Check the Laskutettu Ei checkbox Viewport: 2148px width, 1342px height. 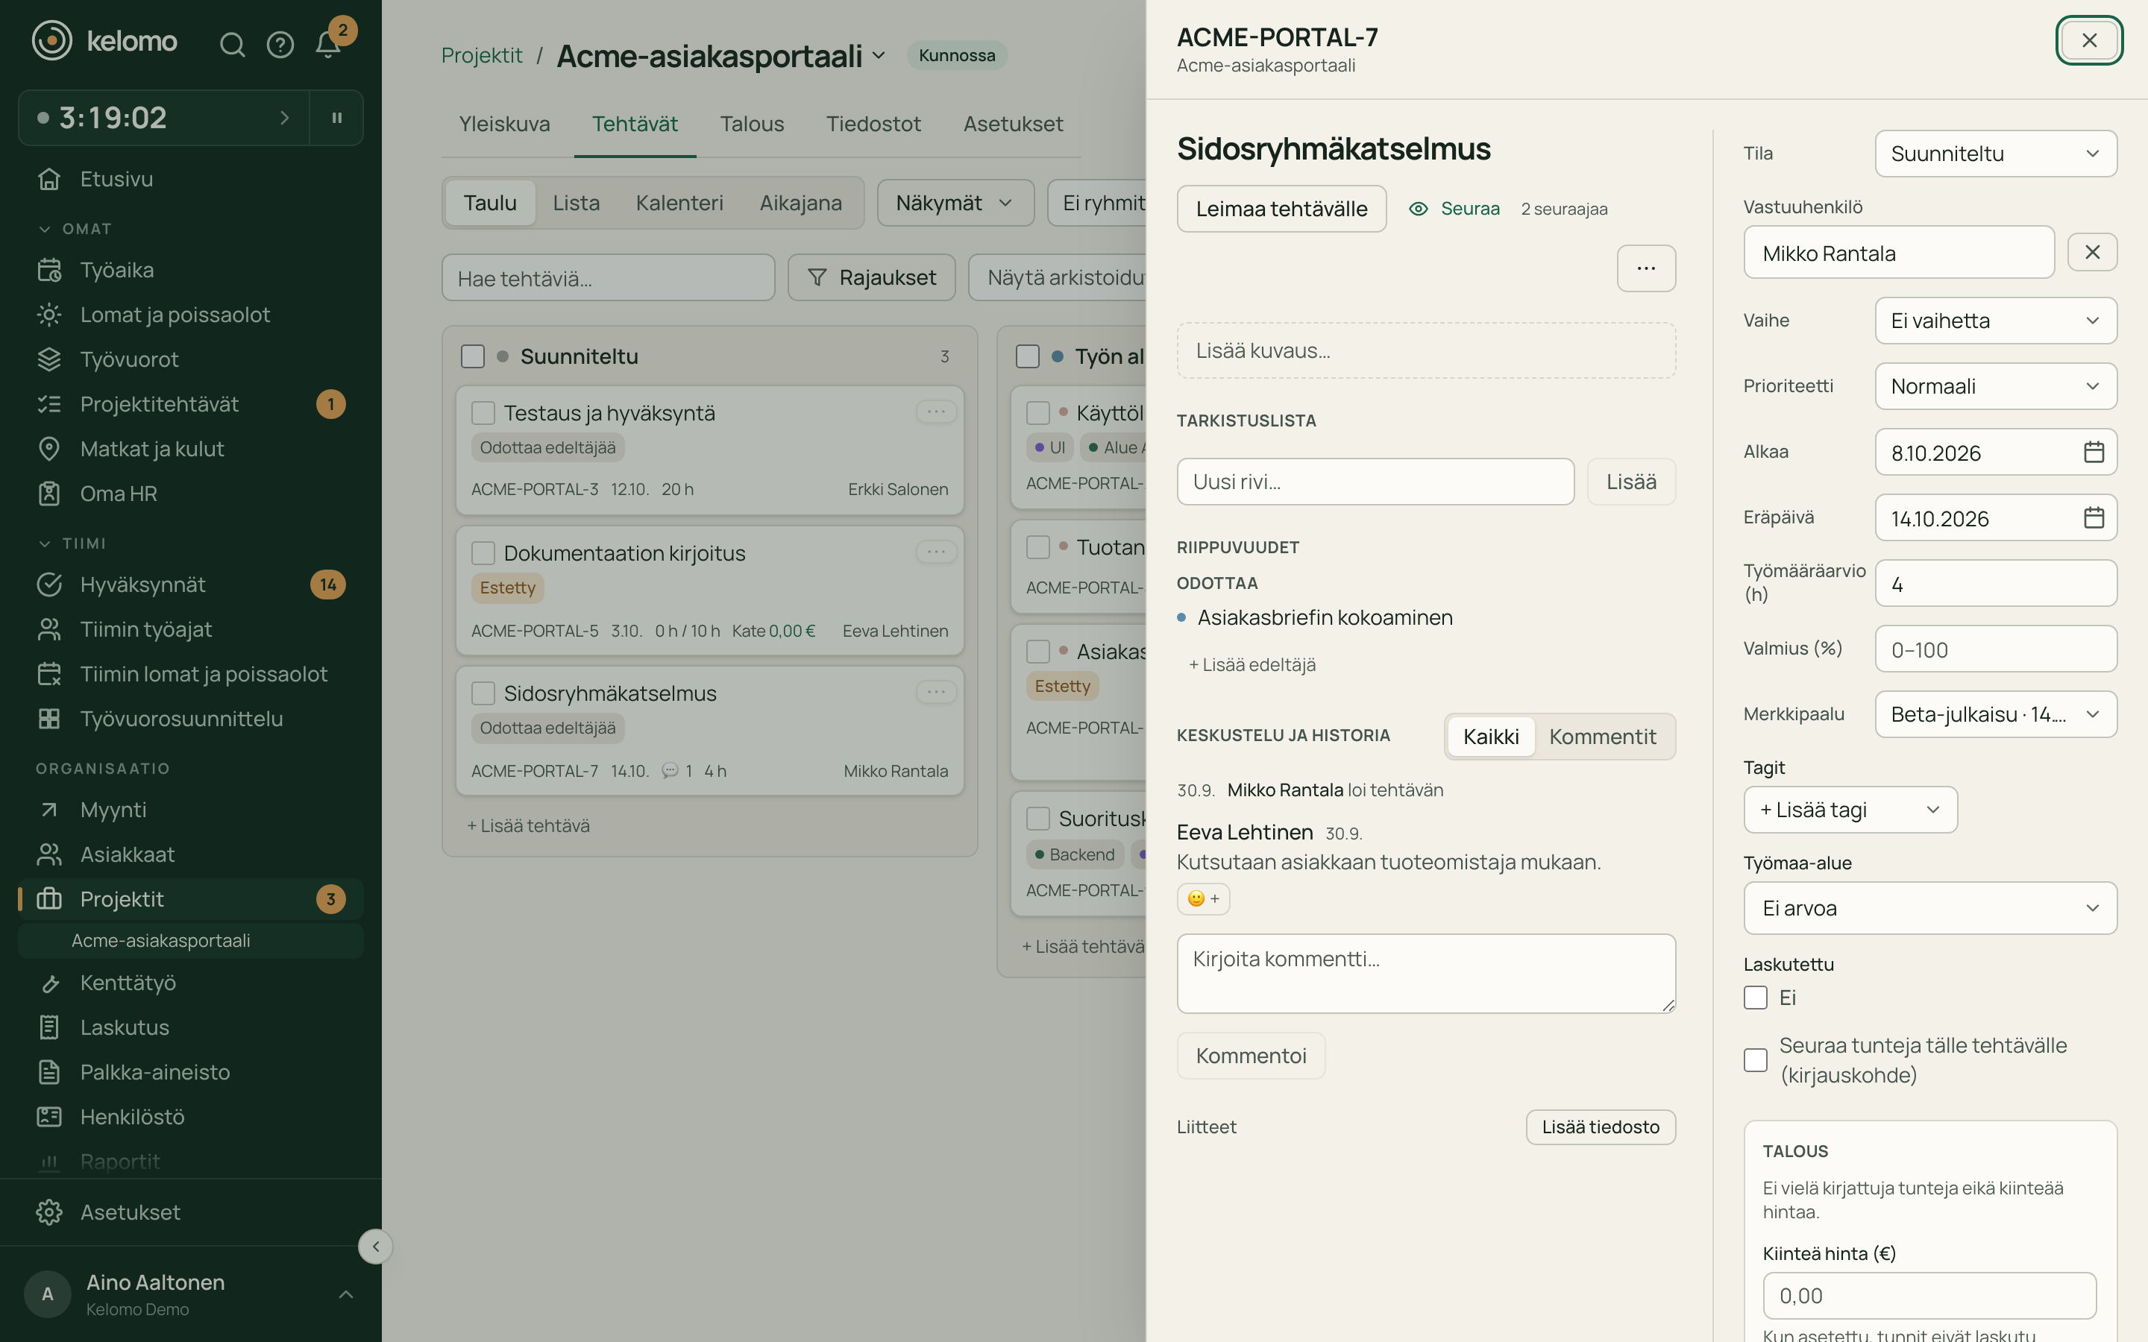[1755, 998]
